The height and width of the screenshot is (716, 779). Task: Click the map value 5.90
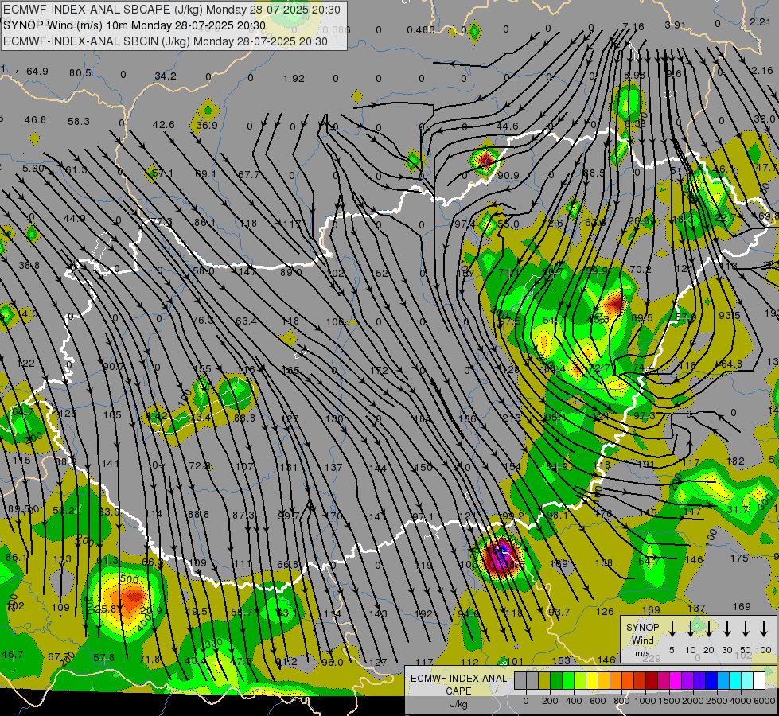(33, 169)
